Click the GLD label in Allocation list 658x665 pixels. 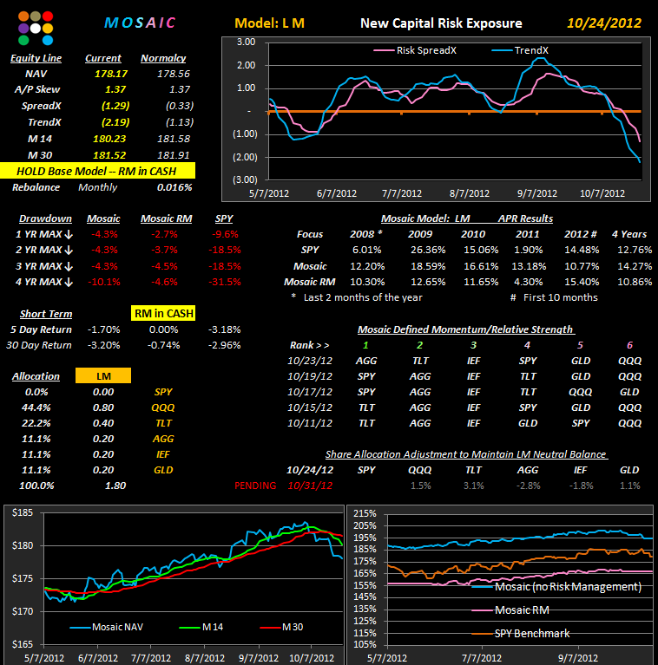click(x=163, y=470)
